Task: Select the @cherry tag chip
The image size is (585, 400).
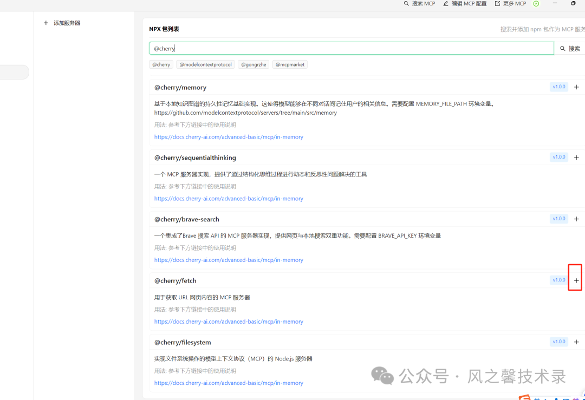Action: [x=161, y=64]
